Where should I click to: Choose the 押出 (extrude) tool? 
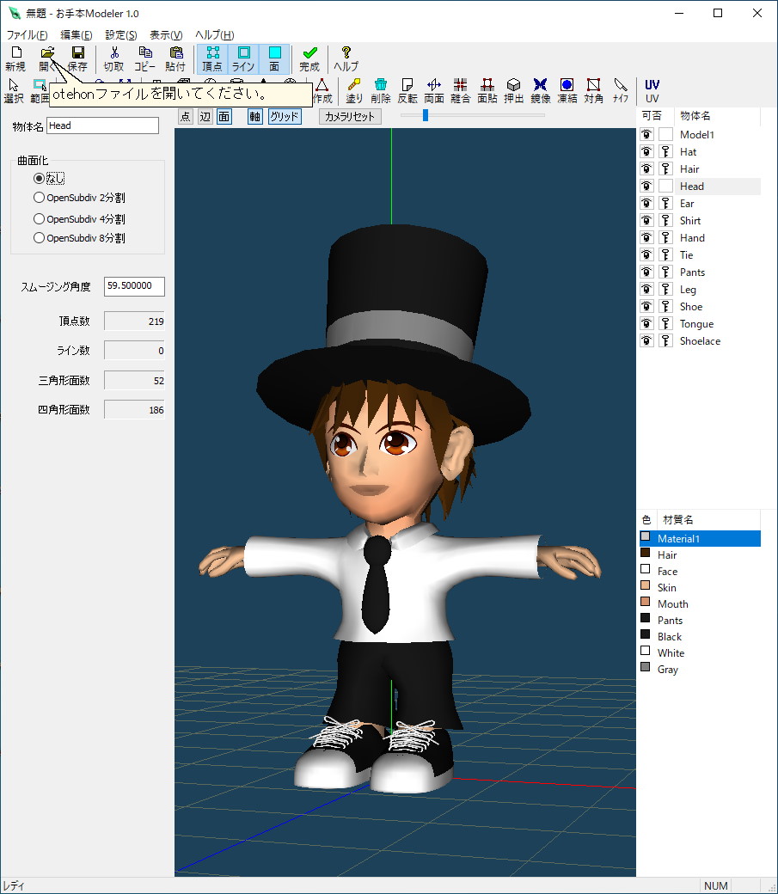(513, 90)
